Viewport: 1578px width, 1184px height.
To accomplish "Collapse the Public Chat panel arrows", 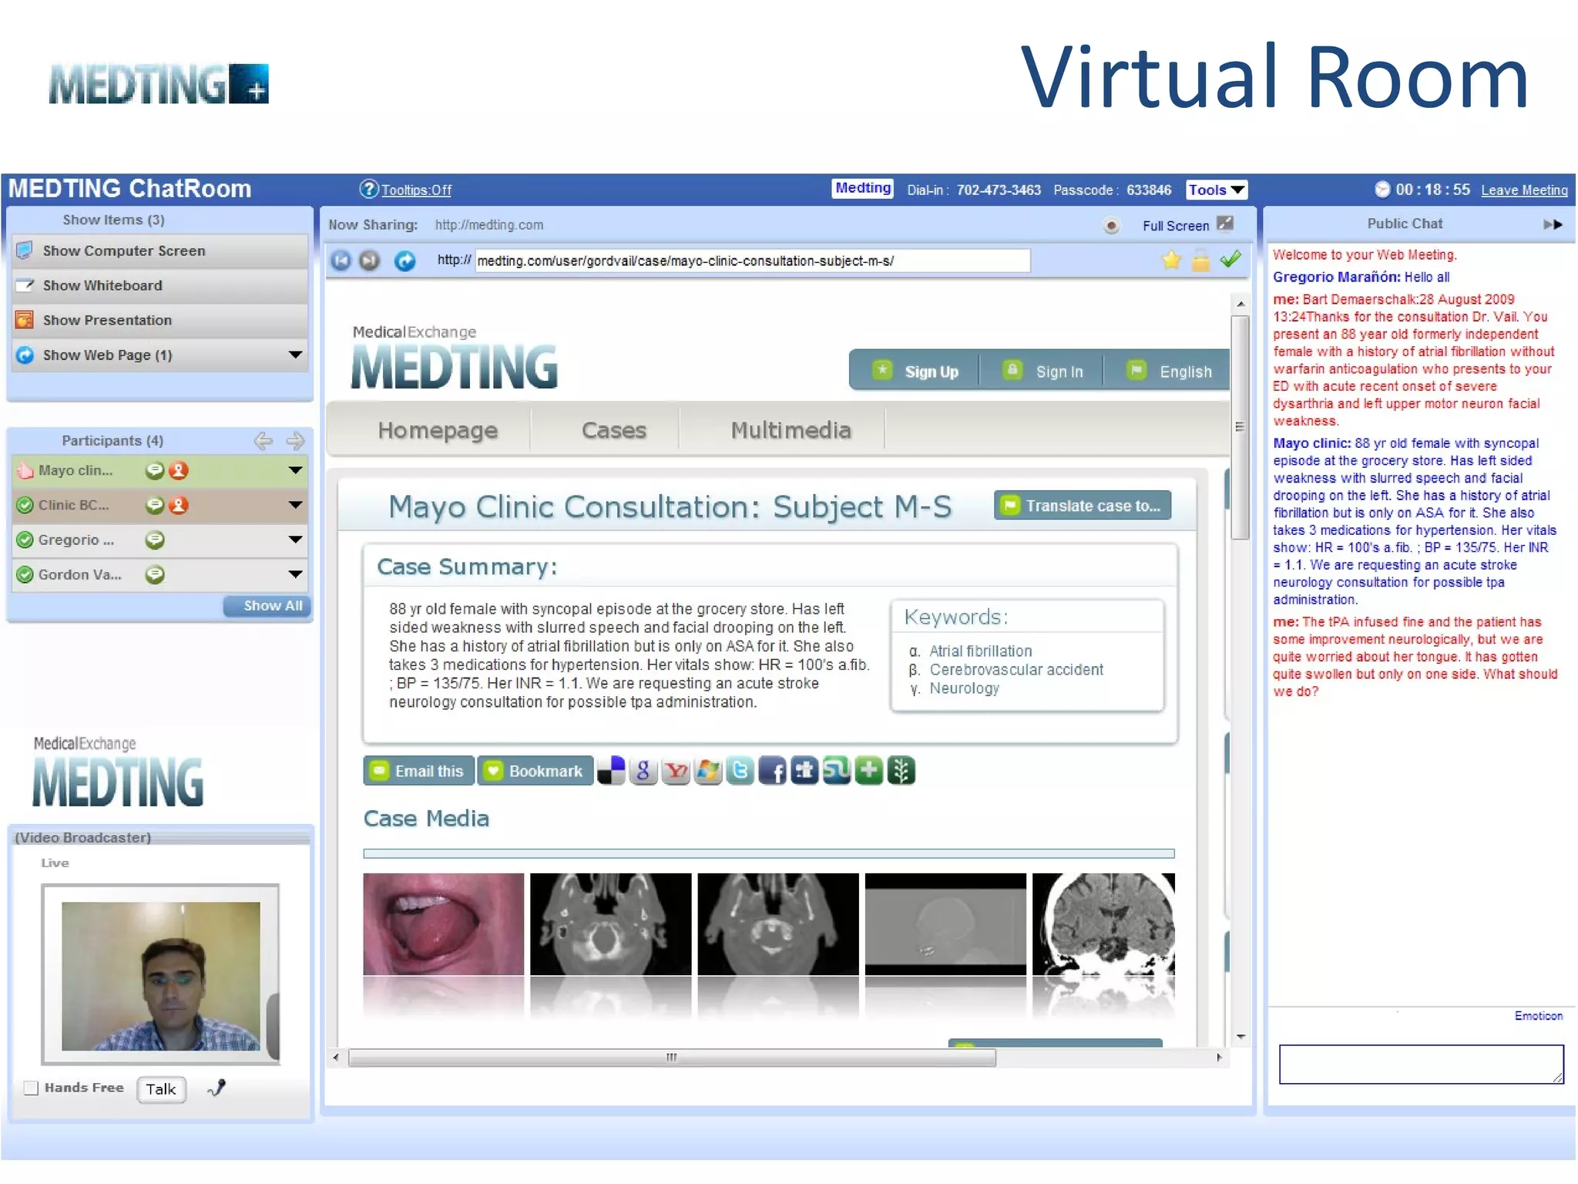I will coord(1553,224).
